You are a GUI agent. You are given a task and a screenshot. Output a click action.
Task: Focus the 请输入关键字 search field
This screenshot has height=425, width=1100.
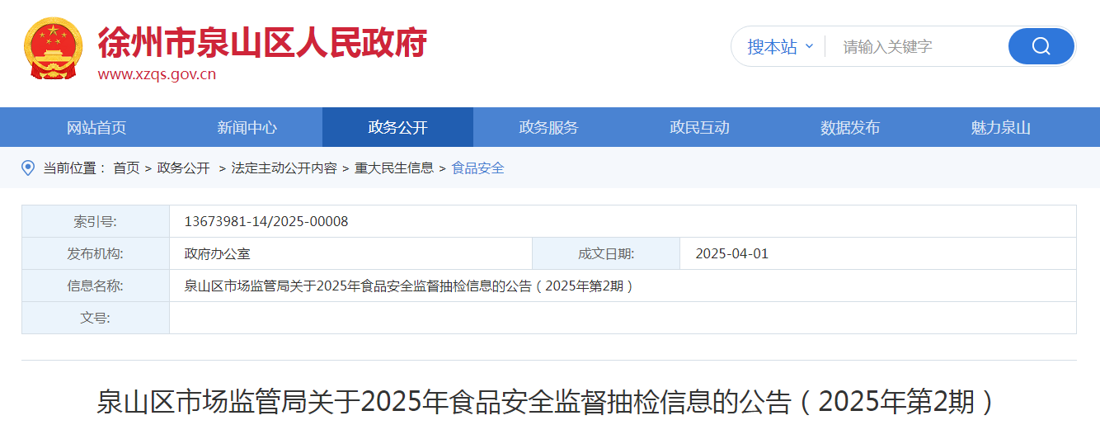pos(915,47)
